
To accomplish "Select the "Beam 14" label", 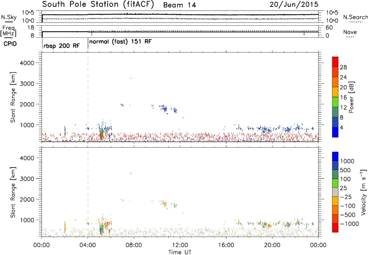I will coord(179,5).
